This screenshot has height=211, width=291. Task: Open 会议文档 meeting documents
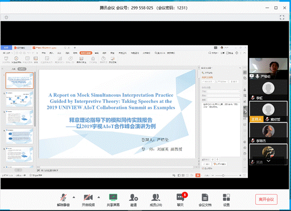point(205,200)
